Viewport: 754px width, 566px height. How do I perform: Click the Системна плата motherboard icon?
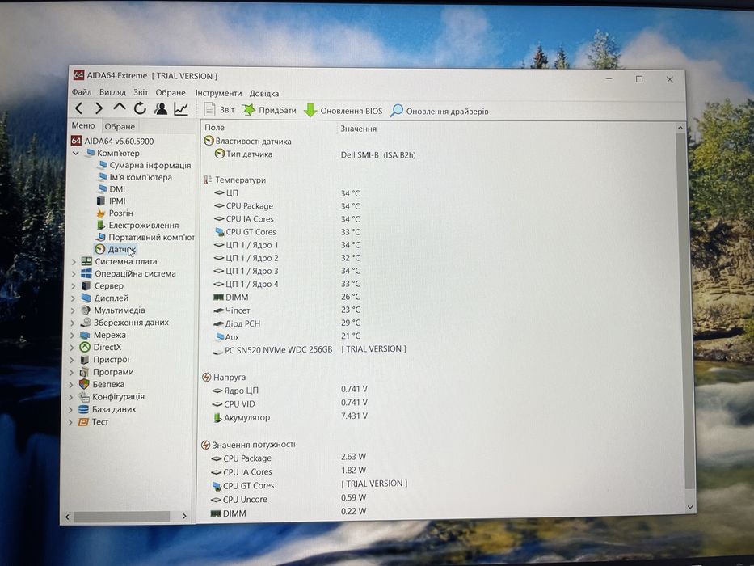pyautogui.click(x=86, y=261)
